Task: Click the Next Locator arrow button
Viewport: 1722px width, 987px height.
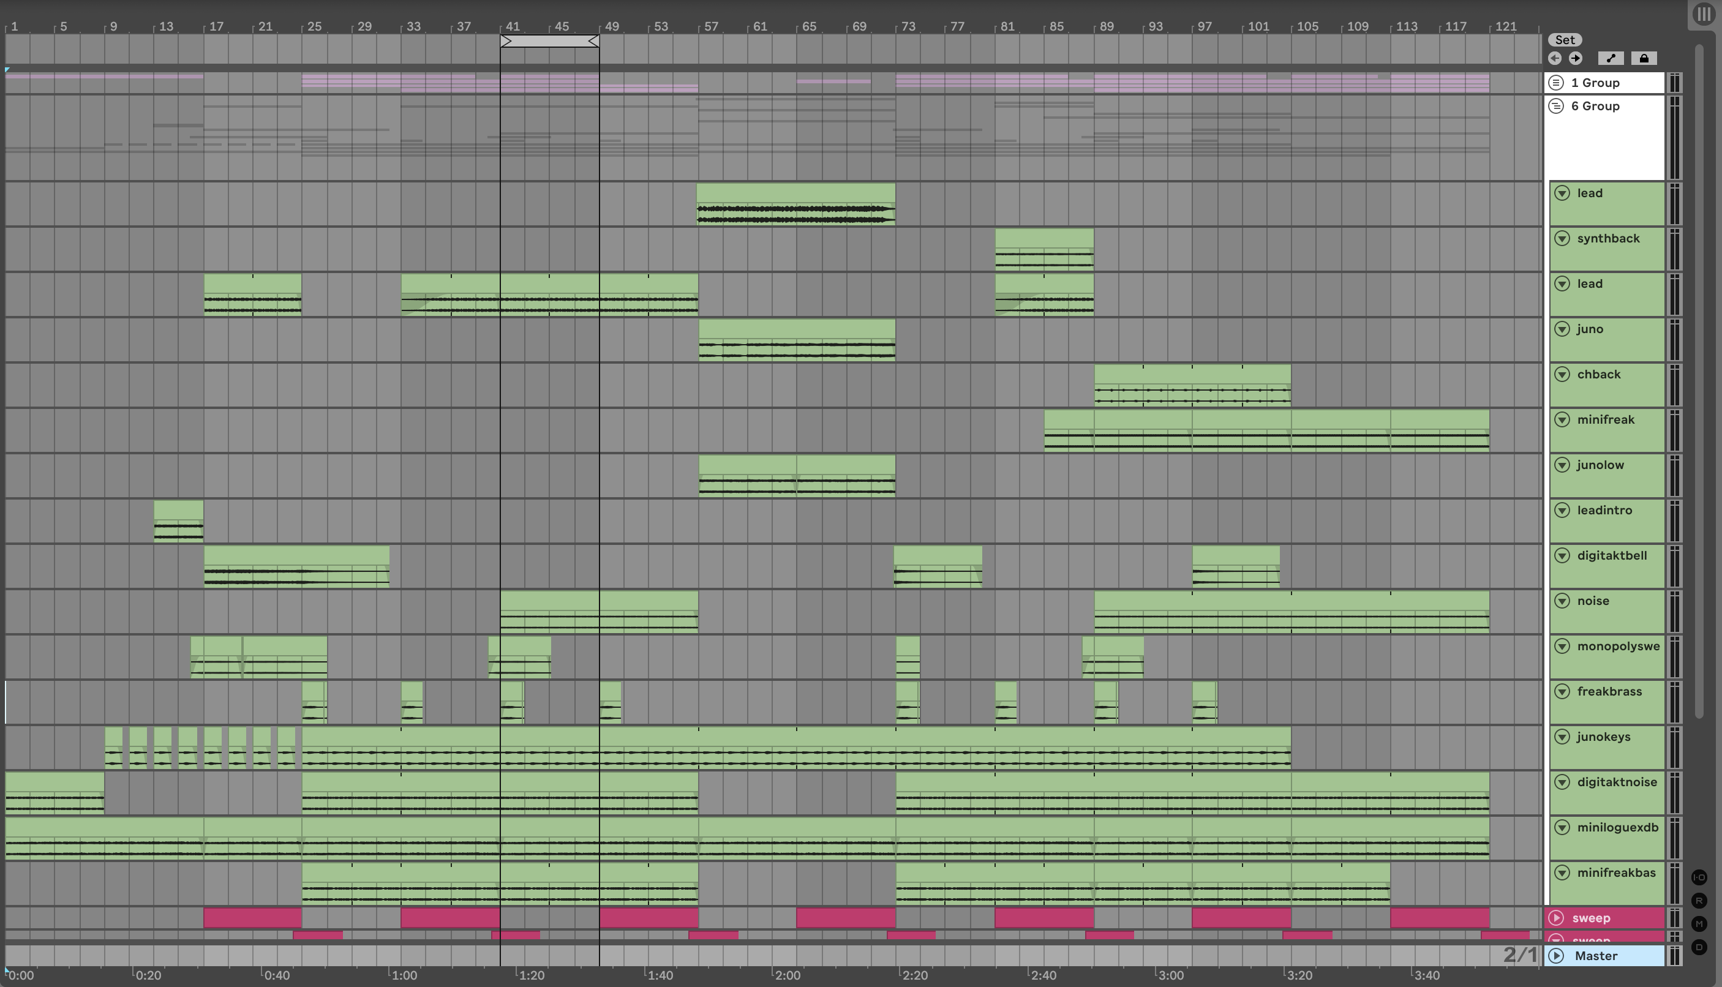Action: [1576, 58]
